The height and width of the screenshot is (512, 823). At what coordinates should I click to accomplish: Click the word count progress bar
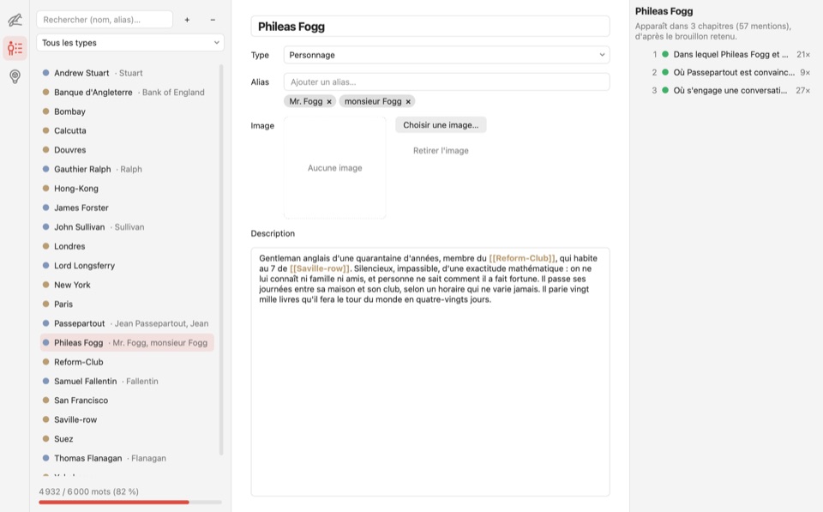[x=130, y=502]
